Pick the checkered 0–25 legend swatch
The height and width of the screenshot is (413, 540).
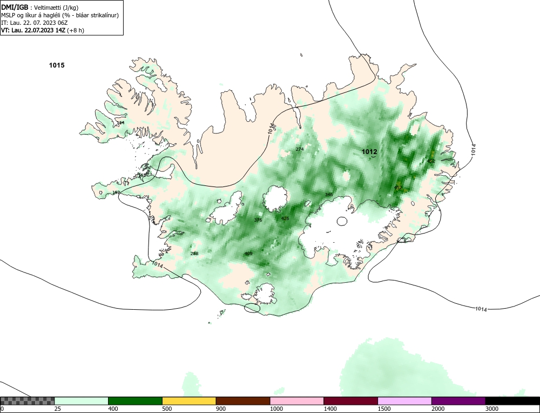(28, 401)
